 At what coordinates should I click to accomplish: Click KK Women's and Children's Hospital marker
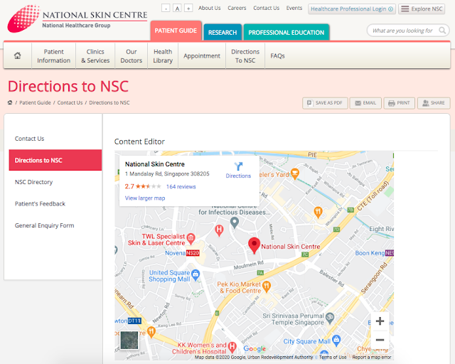click(x=232, y=346)
